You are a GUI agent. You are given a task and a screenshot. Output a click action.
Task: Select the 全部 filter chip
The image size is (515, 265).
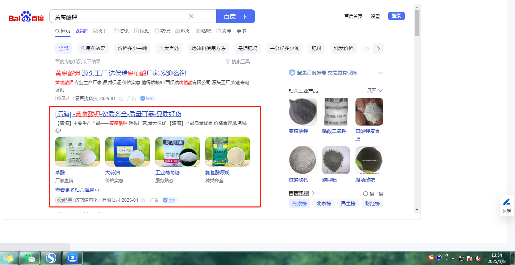(64, 48)
